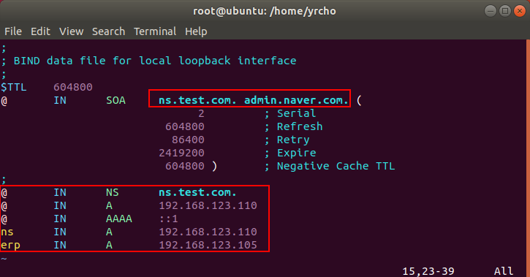Click ns.test.com. in the NS record
530x277 pixels.
197,192
